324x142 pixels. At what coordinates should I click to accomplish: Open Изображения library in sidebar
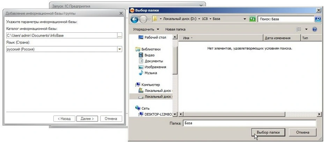(155, 67)
